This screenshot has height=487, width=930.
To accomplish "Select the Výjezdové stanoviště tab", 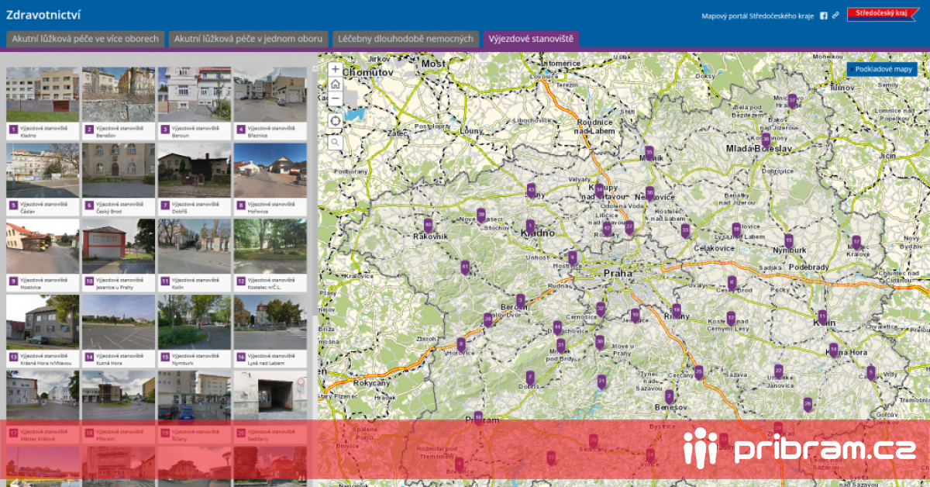I will pos(531,39).
